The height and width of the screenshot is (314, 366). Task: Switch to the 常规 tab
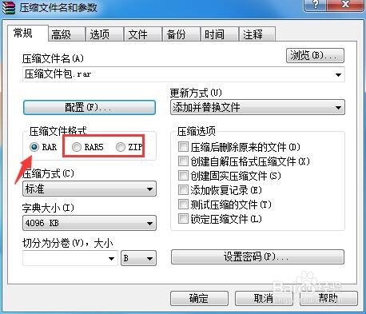[x=28, y=34]
